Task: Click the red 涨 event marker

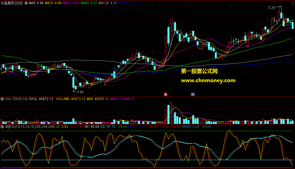Action: 166,95
